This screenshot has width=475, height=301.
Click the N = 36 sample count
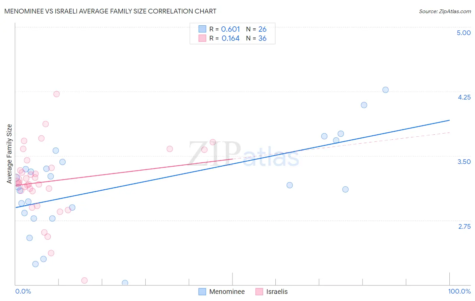click(256, 38)
